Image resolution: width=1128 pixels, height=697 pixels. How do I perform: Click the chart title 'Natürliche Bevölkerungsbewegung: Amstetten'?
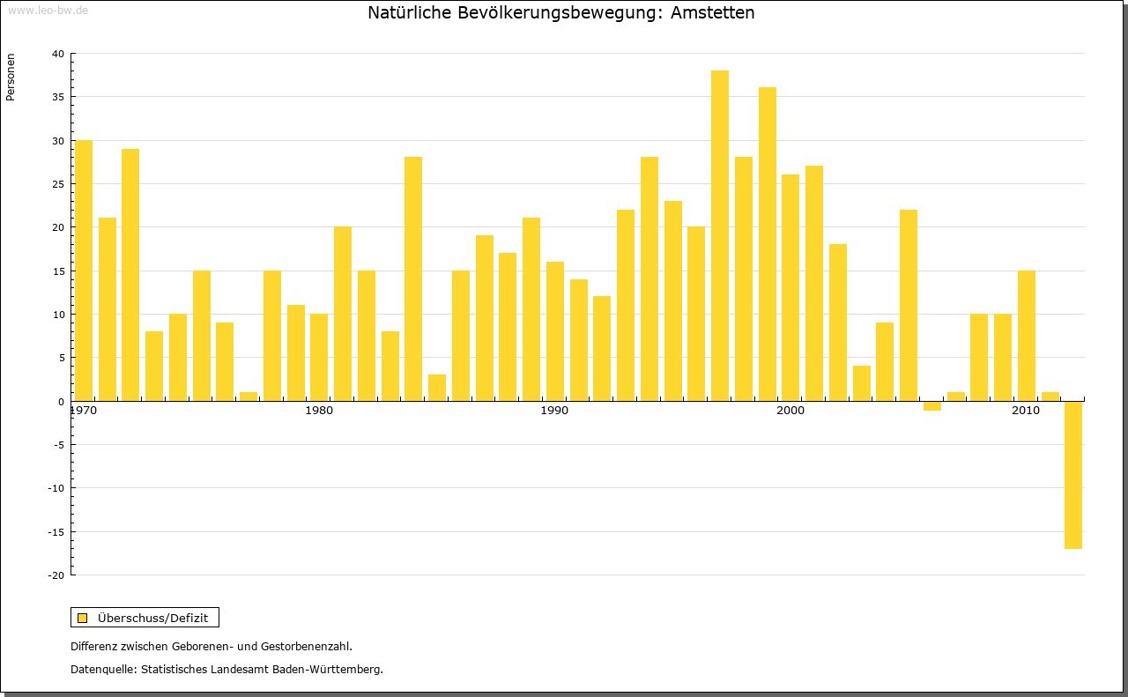pos(560,13)
